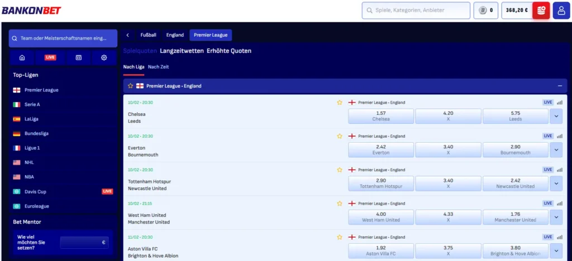Open Serie A in Top-Ligen
Image resolution: width=572 pixels, height=261 pixels.
tap(63, 104)
